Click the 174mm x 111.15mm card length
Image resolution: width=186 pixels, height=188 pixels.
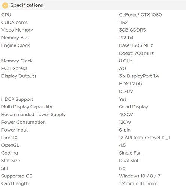[138, 183]
